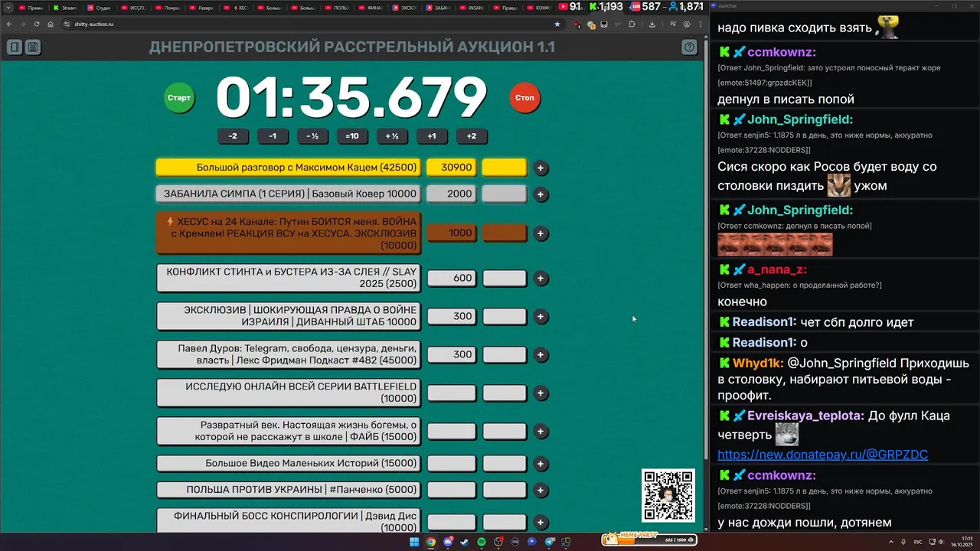Edit the 600 amount for КОНФЛИКТ СТИНТА
The height and width of the screenshot is (551, 980).
pos(452,278)
